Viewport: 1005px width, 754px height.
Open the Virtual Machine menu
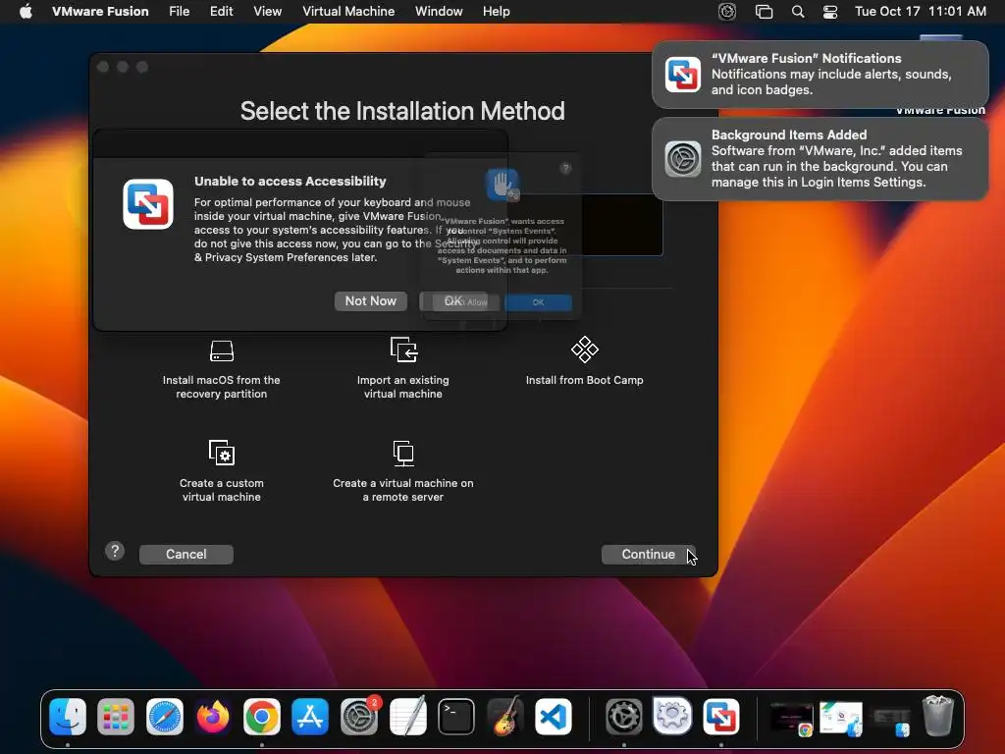point(348,12)
